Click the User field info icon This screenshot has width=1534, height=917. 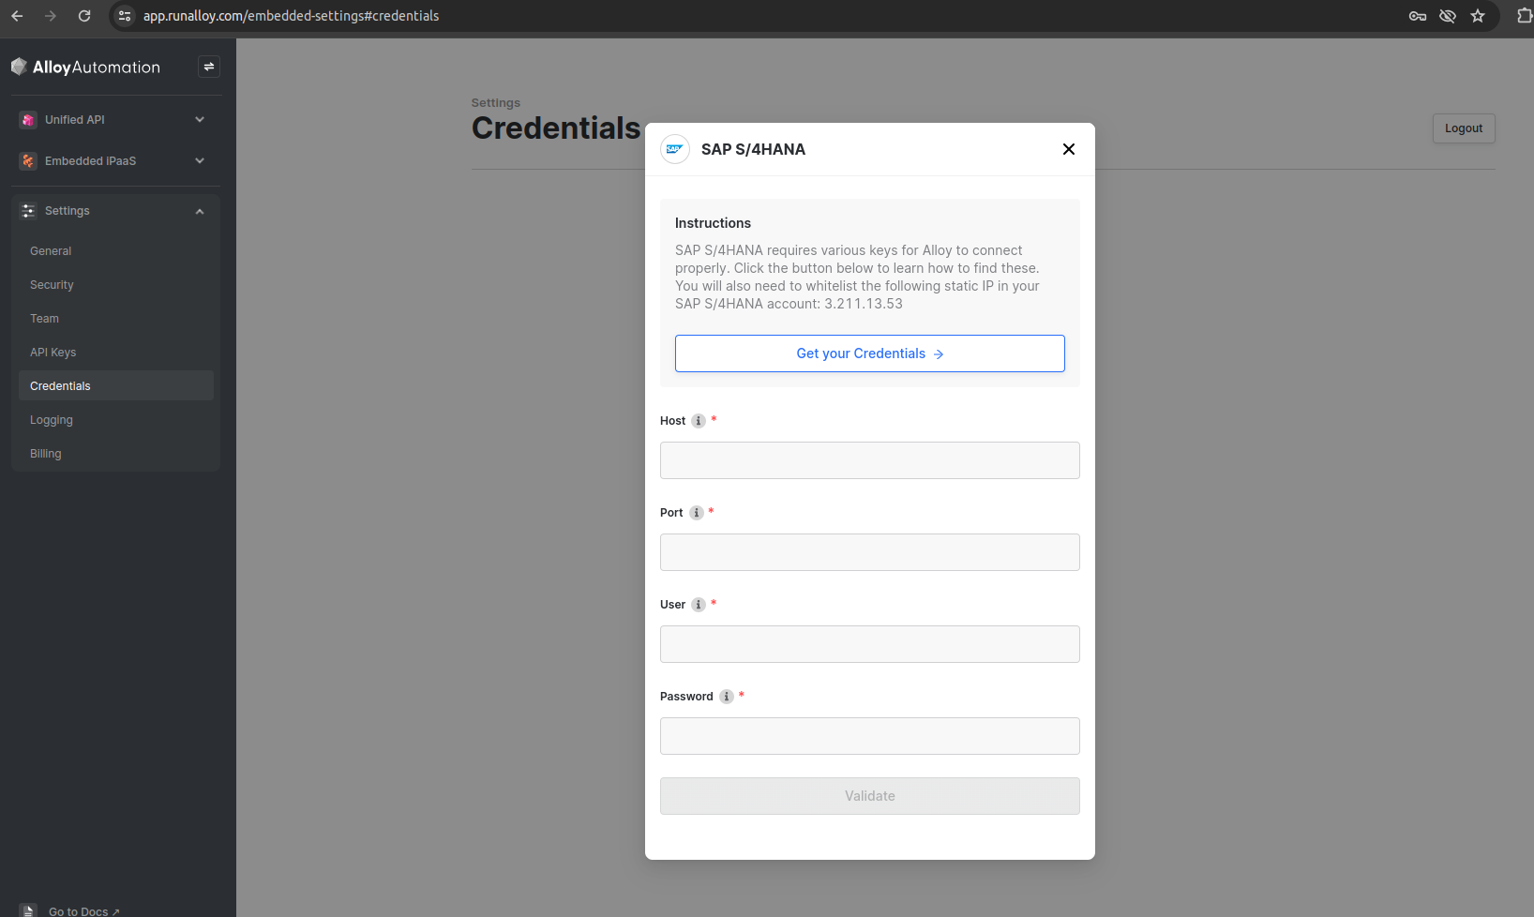[x=699, y=605]
